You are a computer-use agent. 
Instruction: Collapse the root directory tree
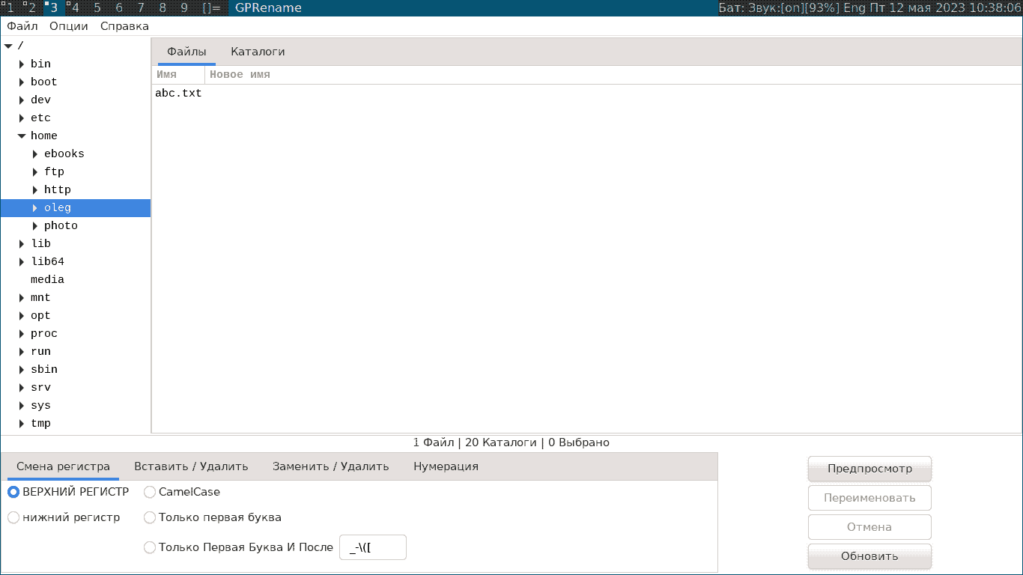(x=8, y=46)
